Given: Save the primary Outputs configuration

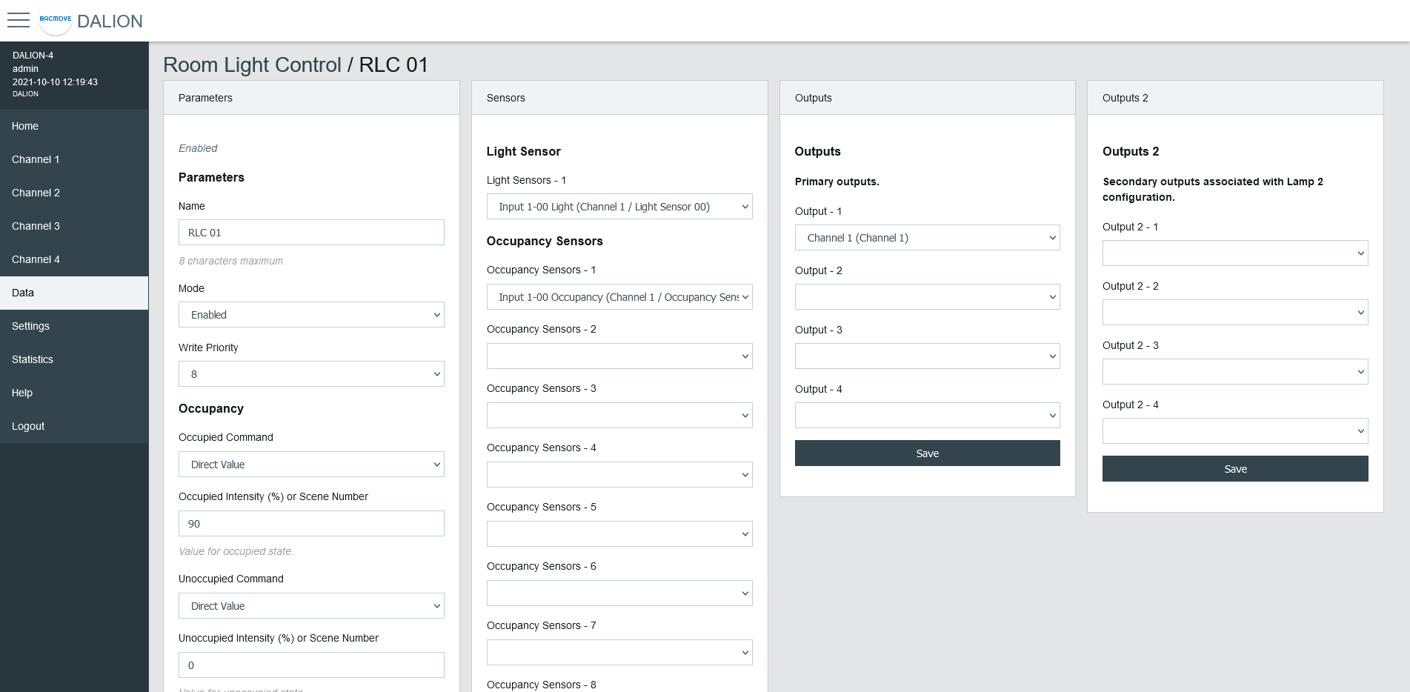Looking at the screenshot, I should point(927,453).
